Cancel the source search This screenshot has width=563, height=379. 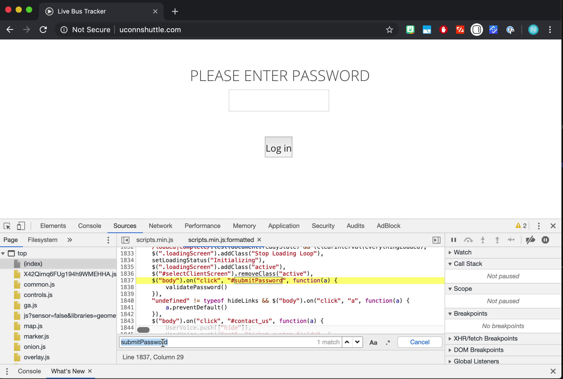[x=420, y=342]
